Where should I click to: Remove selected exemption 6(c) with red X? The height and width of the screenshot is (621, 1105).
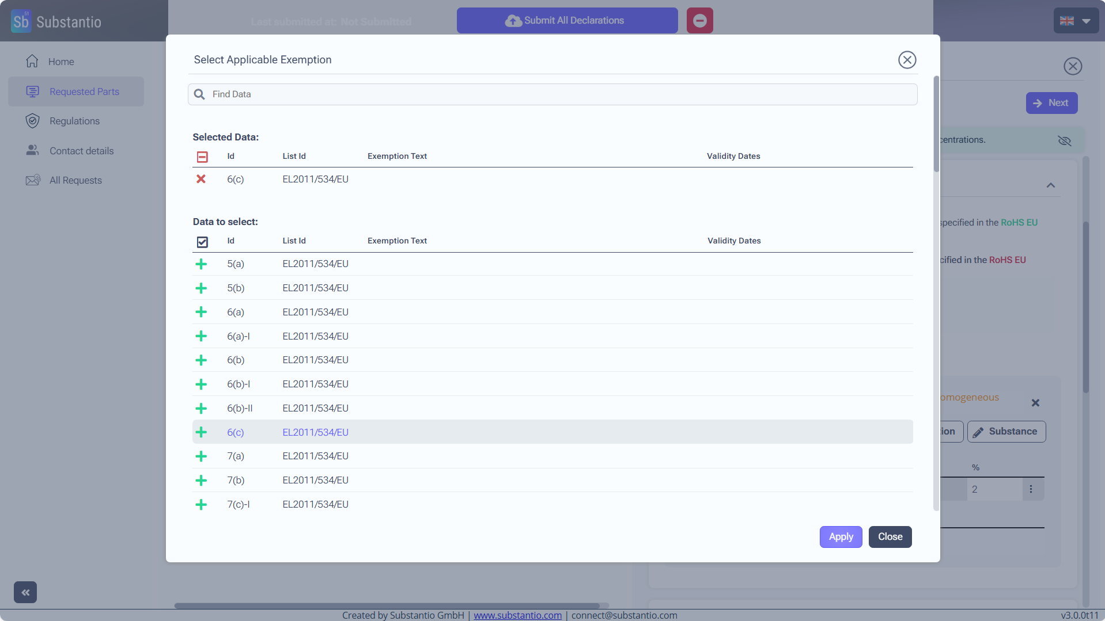pos(201,179)
